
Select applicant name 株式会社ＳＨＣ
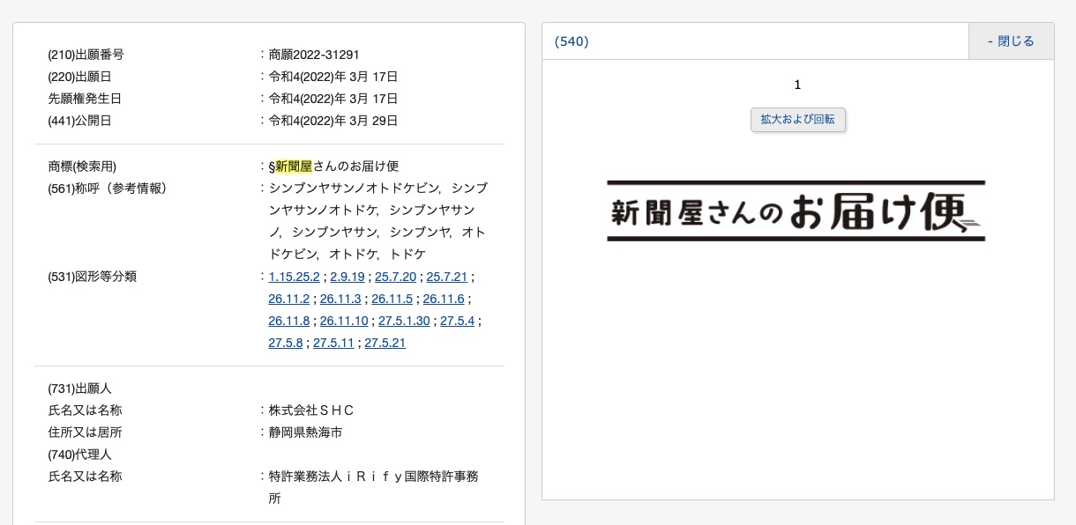(x=311, y=410)
